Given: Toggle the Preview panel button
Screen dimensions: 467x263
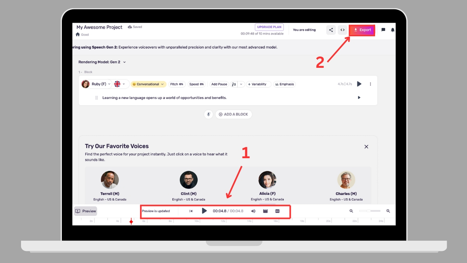Looking at the screenshot, I should coord(86,211).
